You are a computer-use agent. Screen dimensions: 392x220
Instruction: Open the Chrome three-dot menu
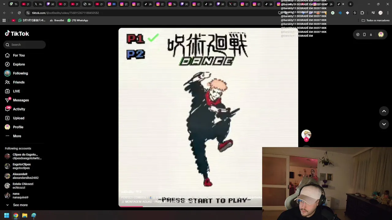point(388,13)
